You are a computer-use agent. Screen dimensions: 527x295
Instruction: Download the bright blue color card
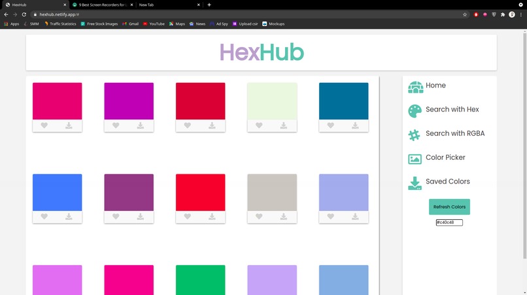(x=69, y=217)
